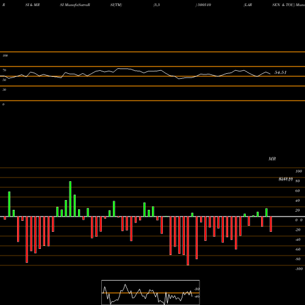Click the RSI axis label 100
The height and width of the screenshot is (305, 305).
coord(5,56)
